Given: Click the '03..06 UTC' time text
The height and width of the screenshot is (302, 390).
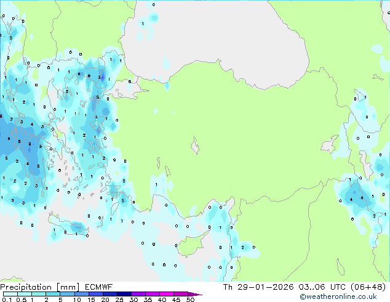Looking at the screenshot, I should point(322,287).
